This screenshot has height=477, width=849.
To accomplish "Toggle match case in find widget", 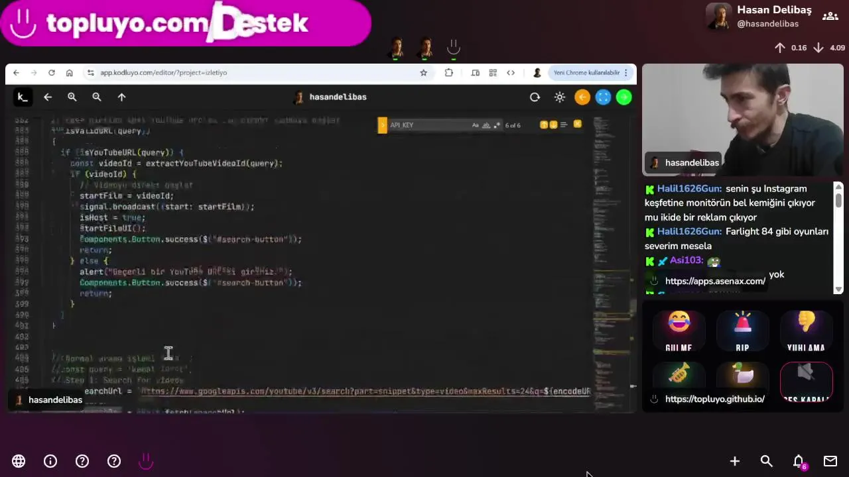I will (476, 125).
